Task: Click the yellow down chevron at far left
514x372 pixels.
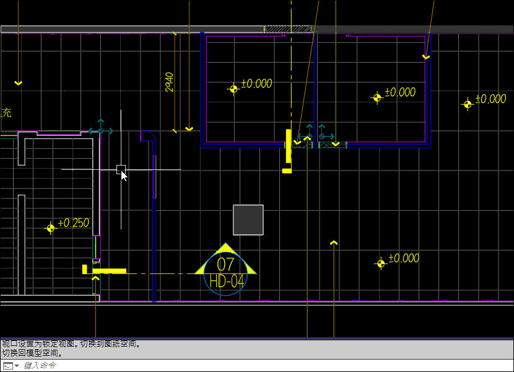Action: pos(19,83)
